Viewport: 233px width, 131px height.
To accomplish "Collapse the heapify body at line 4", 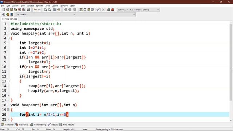I will tap(8, 38).
